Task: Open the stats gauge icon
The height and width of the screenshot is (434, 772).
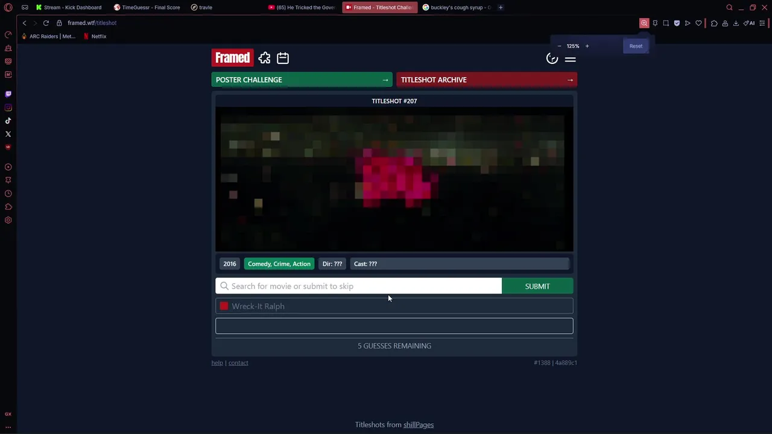Action: tap(552, 58)
